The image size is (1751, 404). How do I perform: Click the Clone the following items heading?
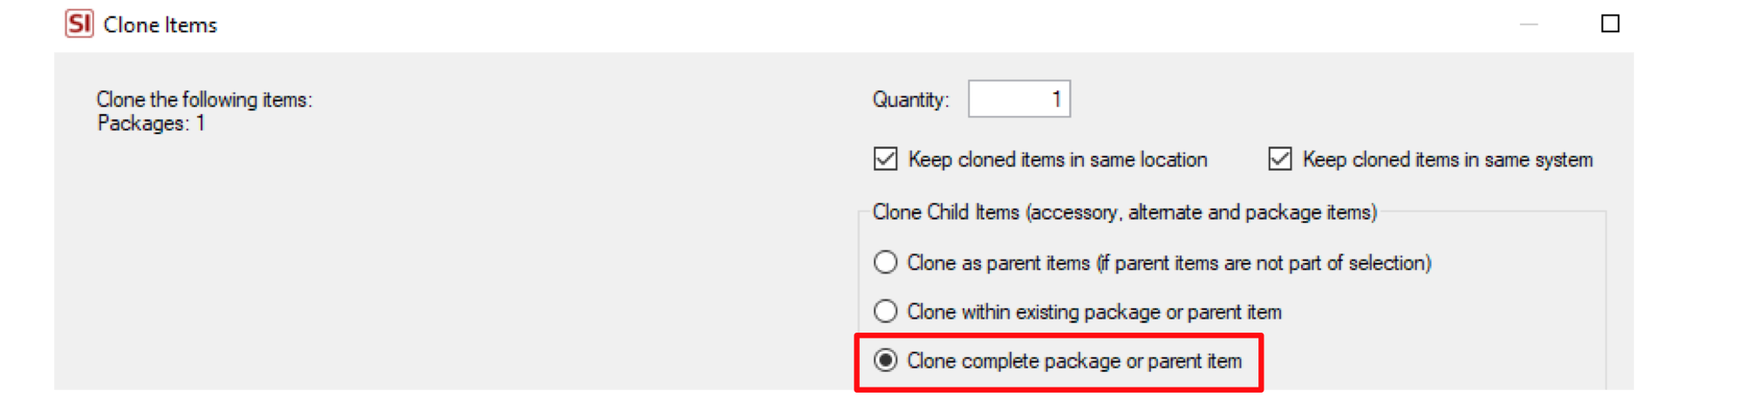204,99
